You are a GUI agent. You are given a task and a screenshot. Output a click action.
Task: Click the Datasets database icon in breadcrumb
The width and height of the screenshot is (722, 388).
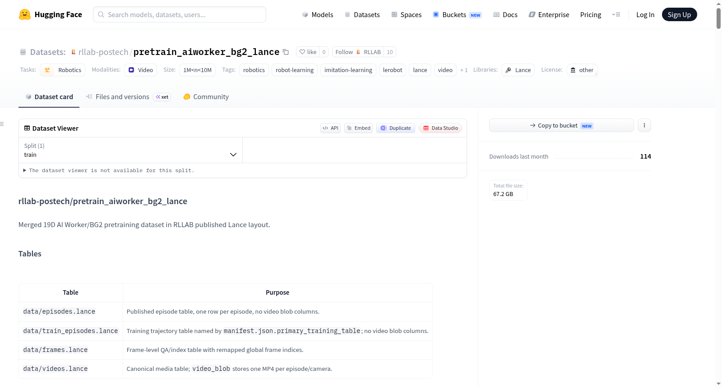point(23,52)
